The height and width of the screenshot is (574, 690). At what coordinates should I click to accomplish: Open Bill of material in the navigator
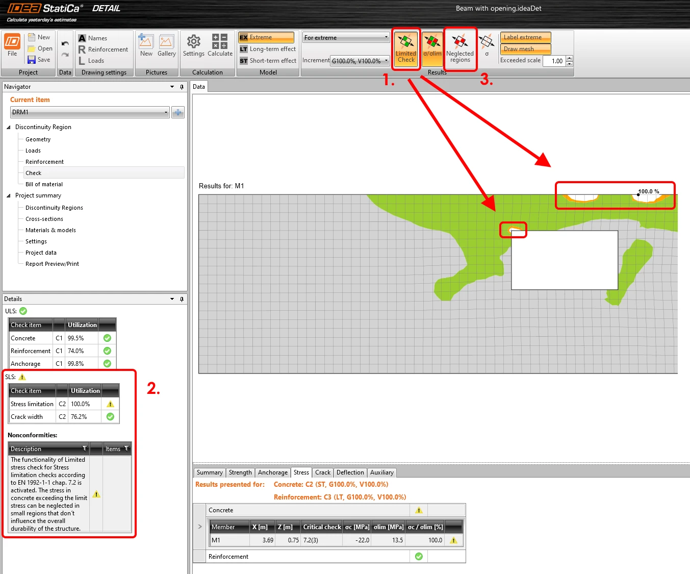tap(44, 184)
